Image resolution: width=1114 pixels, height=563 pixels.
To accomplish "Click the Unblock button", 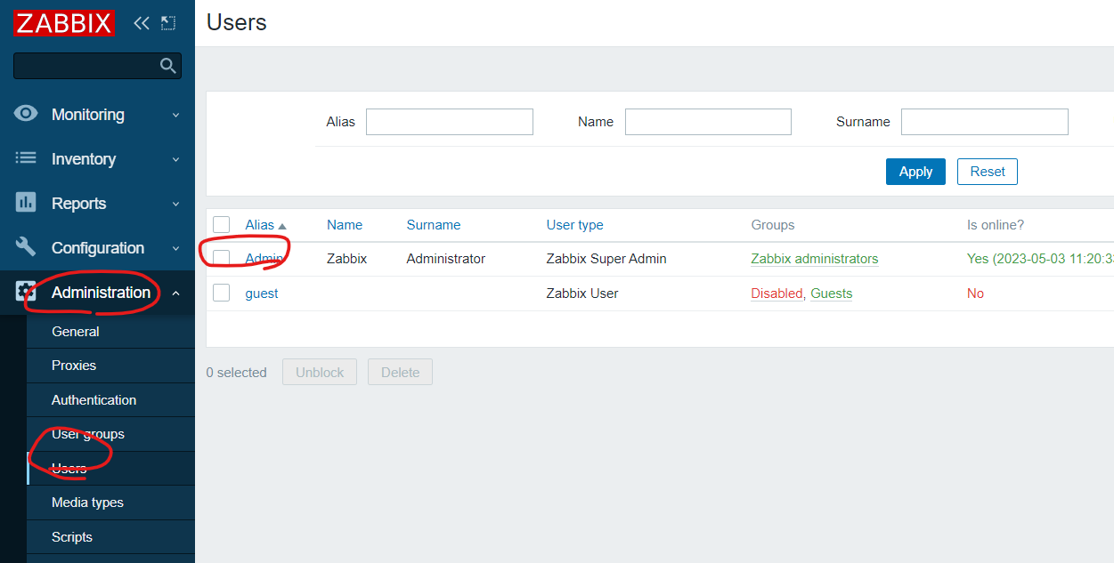I will [320, 373].
